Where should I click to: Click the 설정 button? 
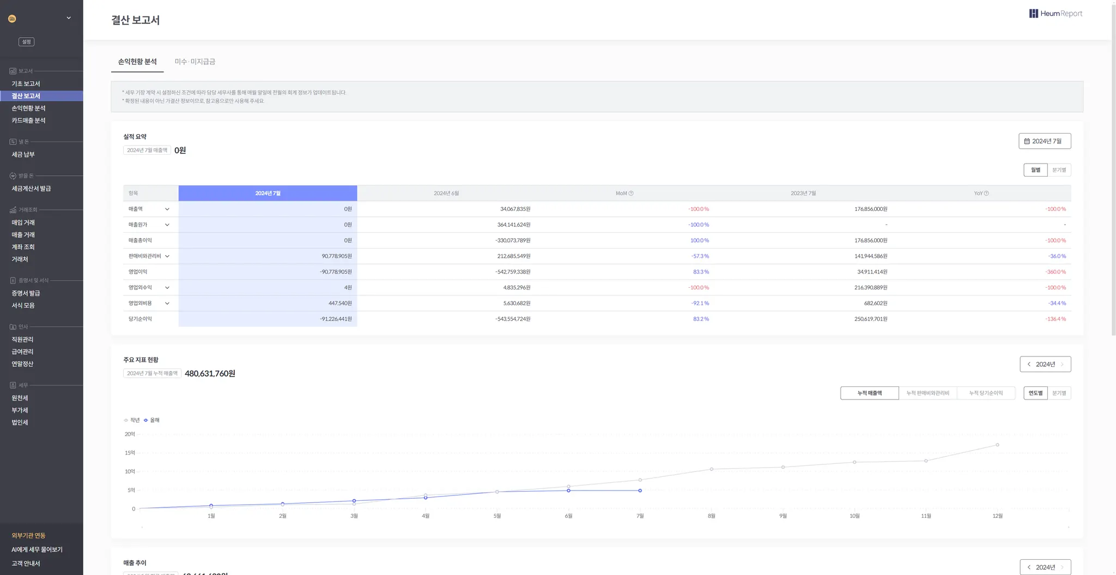(x=27, y=42)
